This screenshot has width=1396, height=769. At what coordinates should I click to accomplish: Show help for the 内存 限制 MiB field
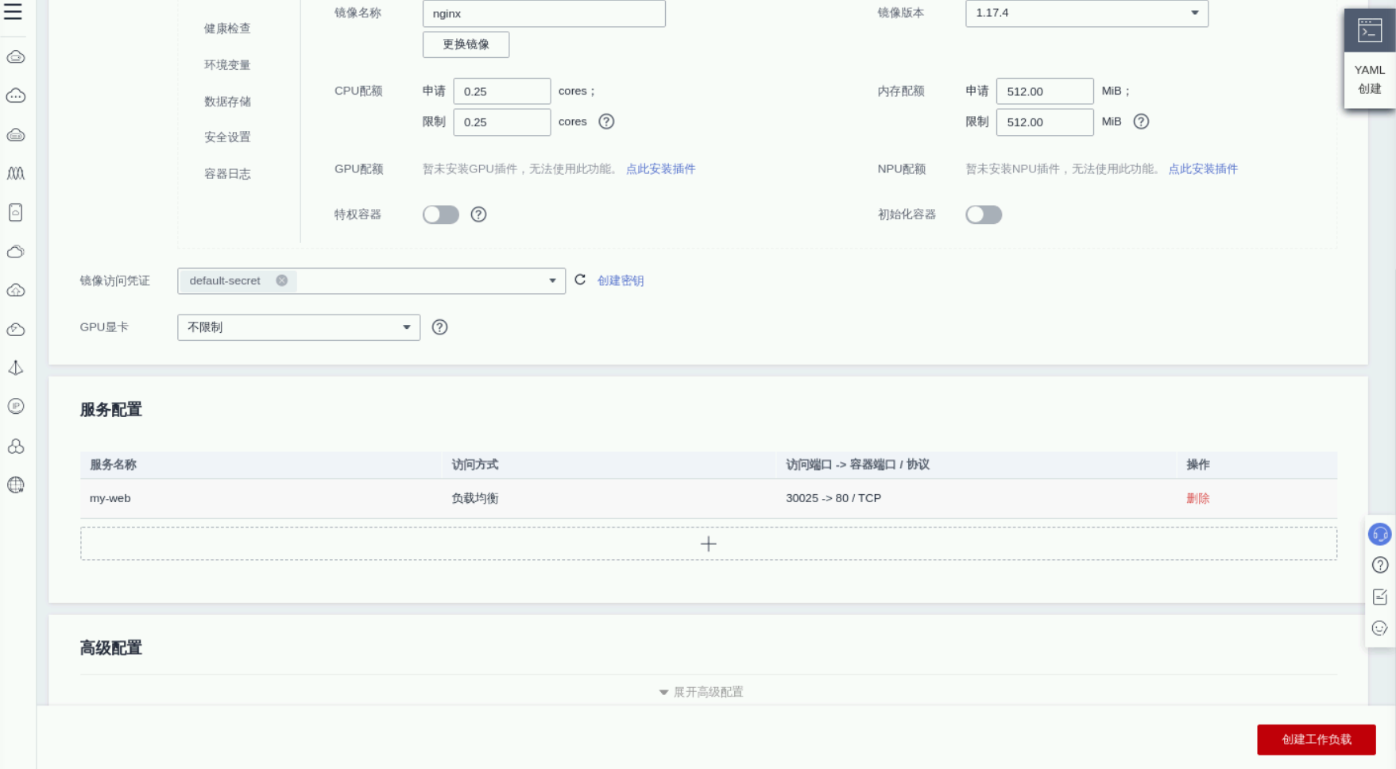click(1141, 122)
